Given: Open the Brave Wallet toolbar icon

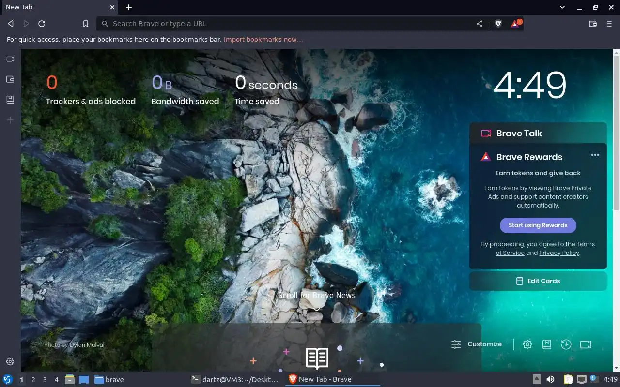Looking at the screenshot, I should 592,24.
